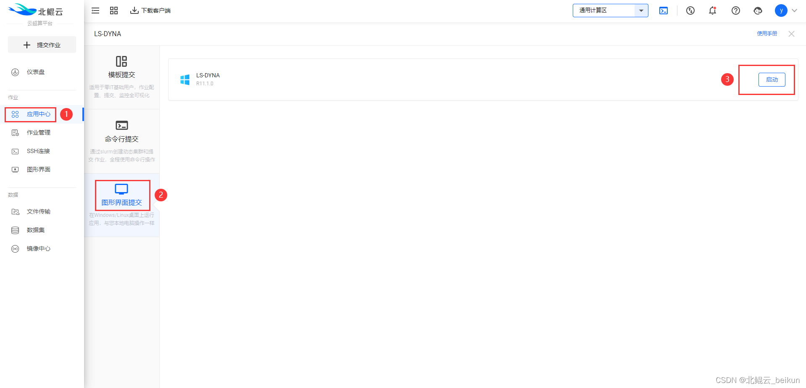The image size is (806, 388).
Task: Click the 作业管理 icon
Action: tap(15, 133)
